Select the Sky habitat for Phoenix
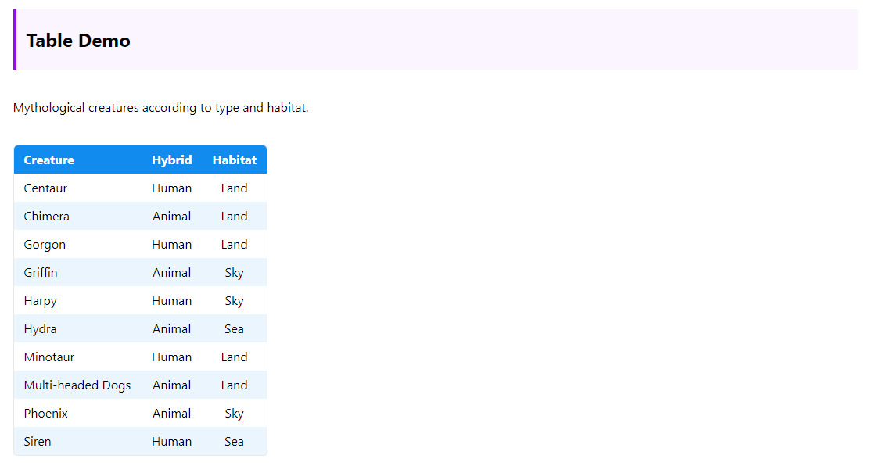This screenshot has height=466, width=883. 234,414
